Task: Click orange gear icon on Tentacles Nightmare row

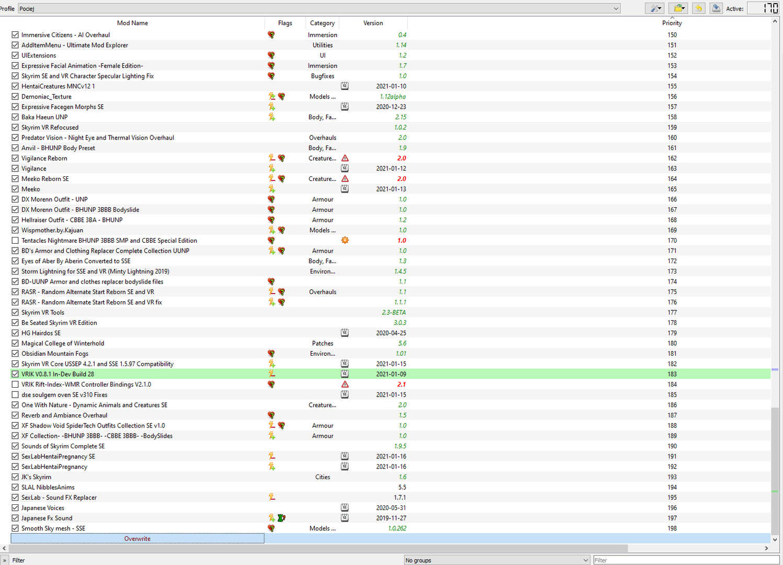Action: tap(345, 240)
